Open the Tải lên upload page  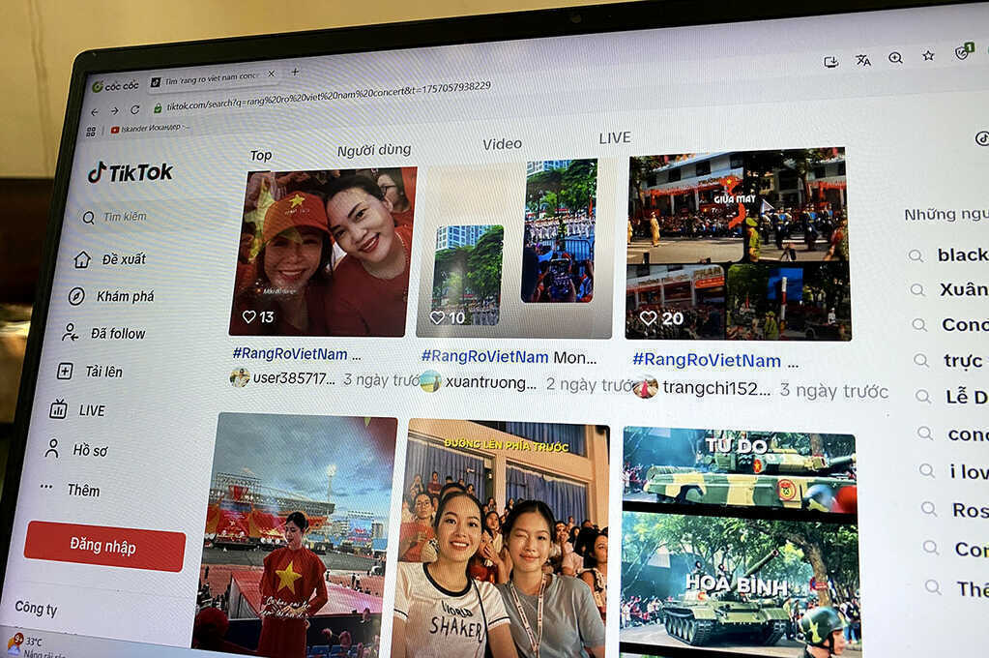[x=90, y=372]
